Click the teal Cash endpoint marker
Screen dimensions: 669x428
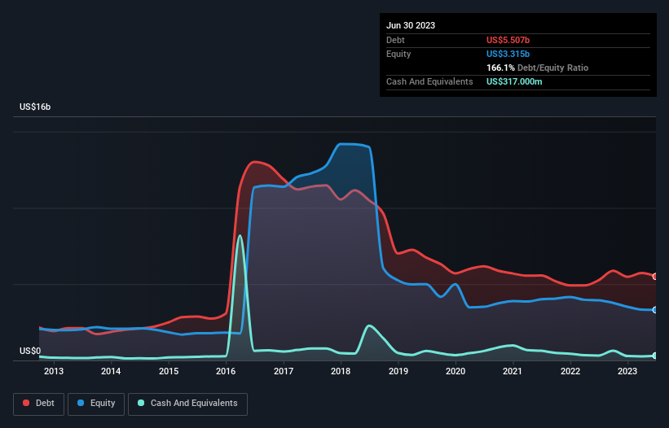[655, 356]
